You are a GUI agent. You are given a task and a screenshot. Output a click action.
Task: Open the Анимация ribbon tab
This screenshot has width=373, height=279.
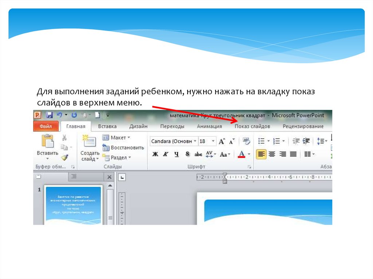tap(209, 126)
